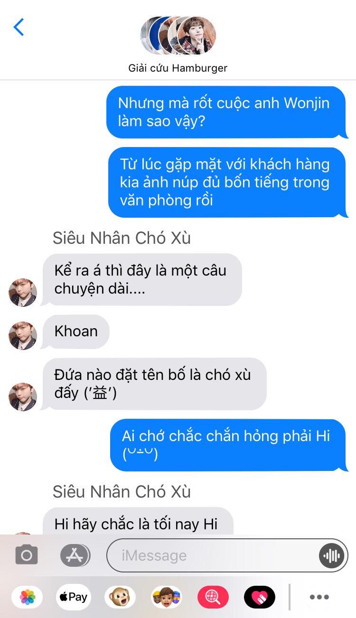
Task: Tap the blue back arrow
Action: [x=19, y=28]
